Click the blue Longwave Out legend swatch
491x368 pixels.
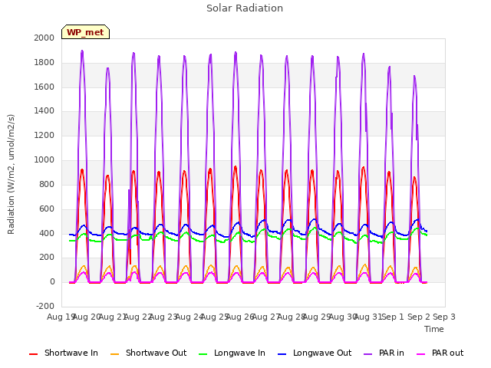tap(282, 354)
